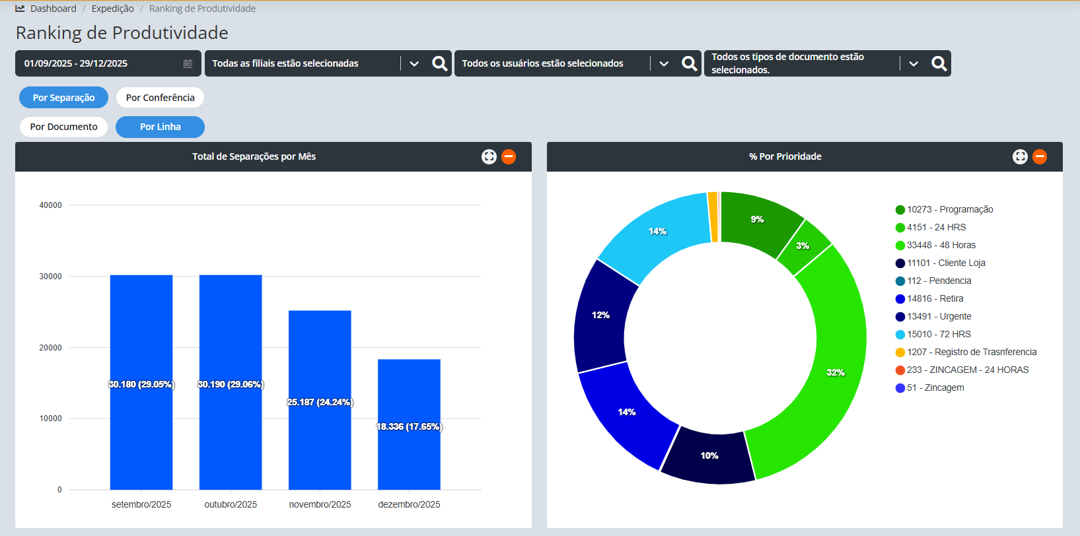Open the Expedição breadcrumb link
Image resolution: width=1080 pixels, height=536 pixels.
click(x=112, y=9)
